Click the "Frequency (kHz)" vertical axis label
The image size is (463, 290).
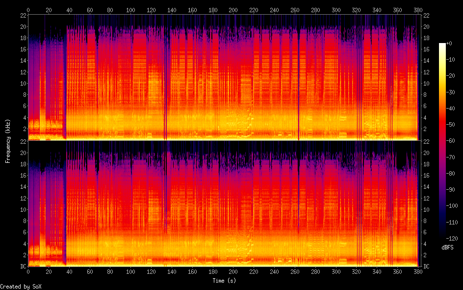[x=8, y=141]
